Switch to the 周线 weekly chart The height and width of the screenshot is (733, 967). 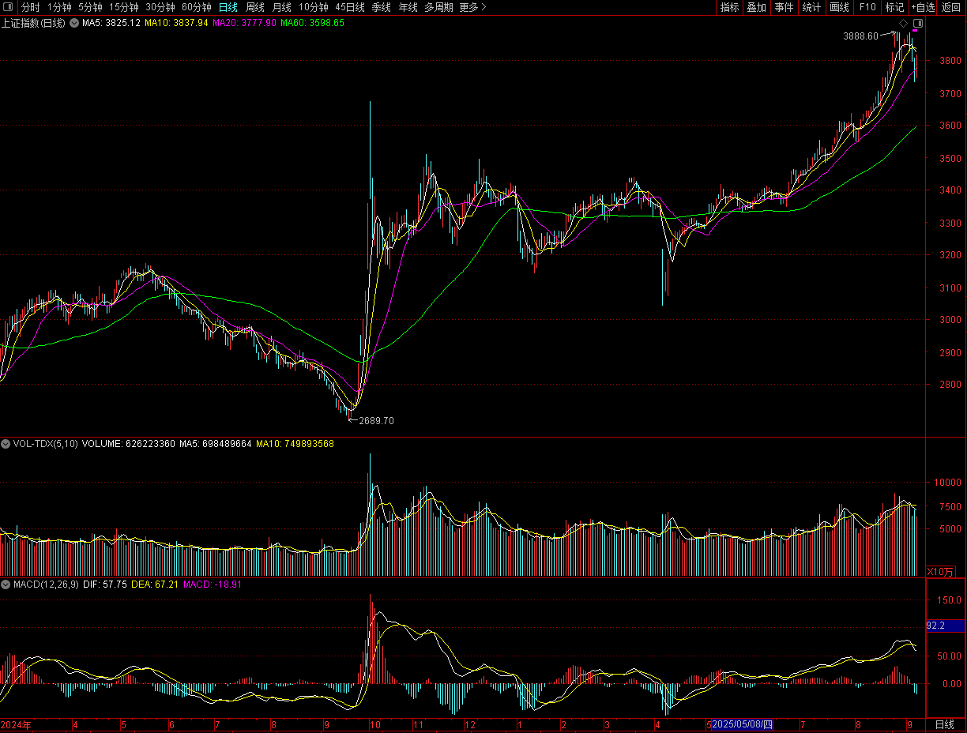255,7
